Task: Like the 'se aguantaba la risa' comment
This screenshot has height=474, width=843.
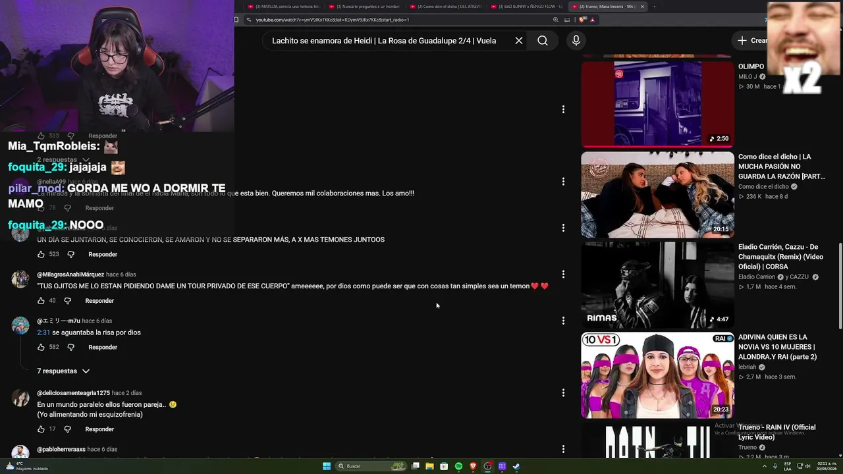Action: [x=41, y=347]
